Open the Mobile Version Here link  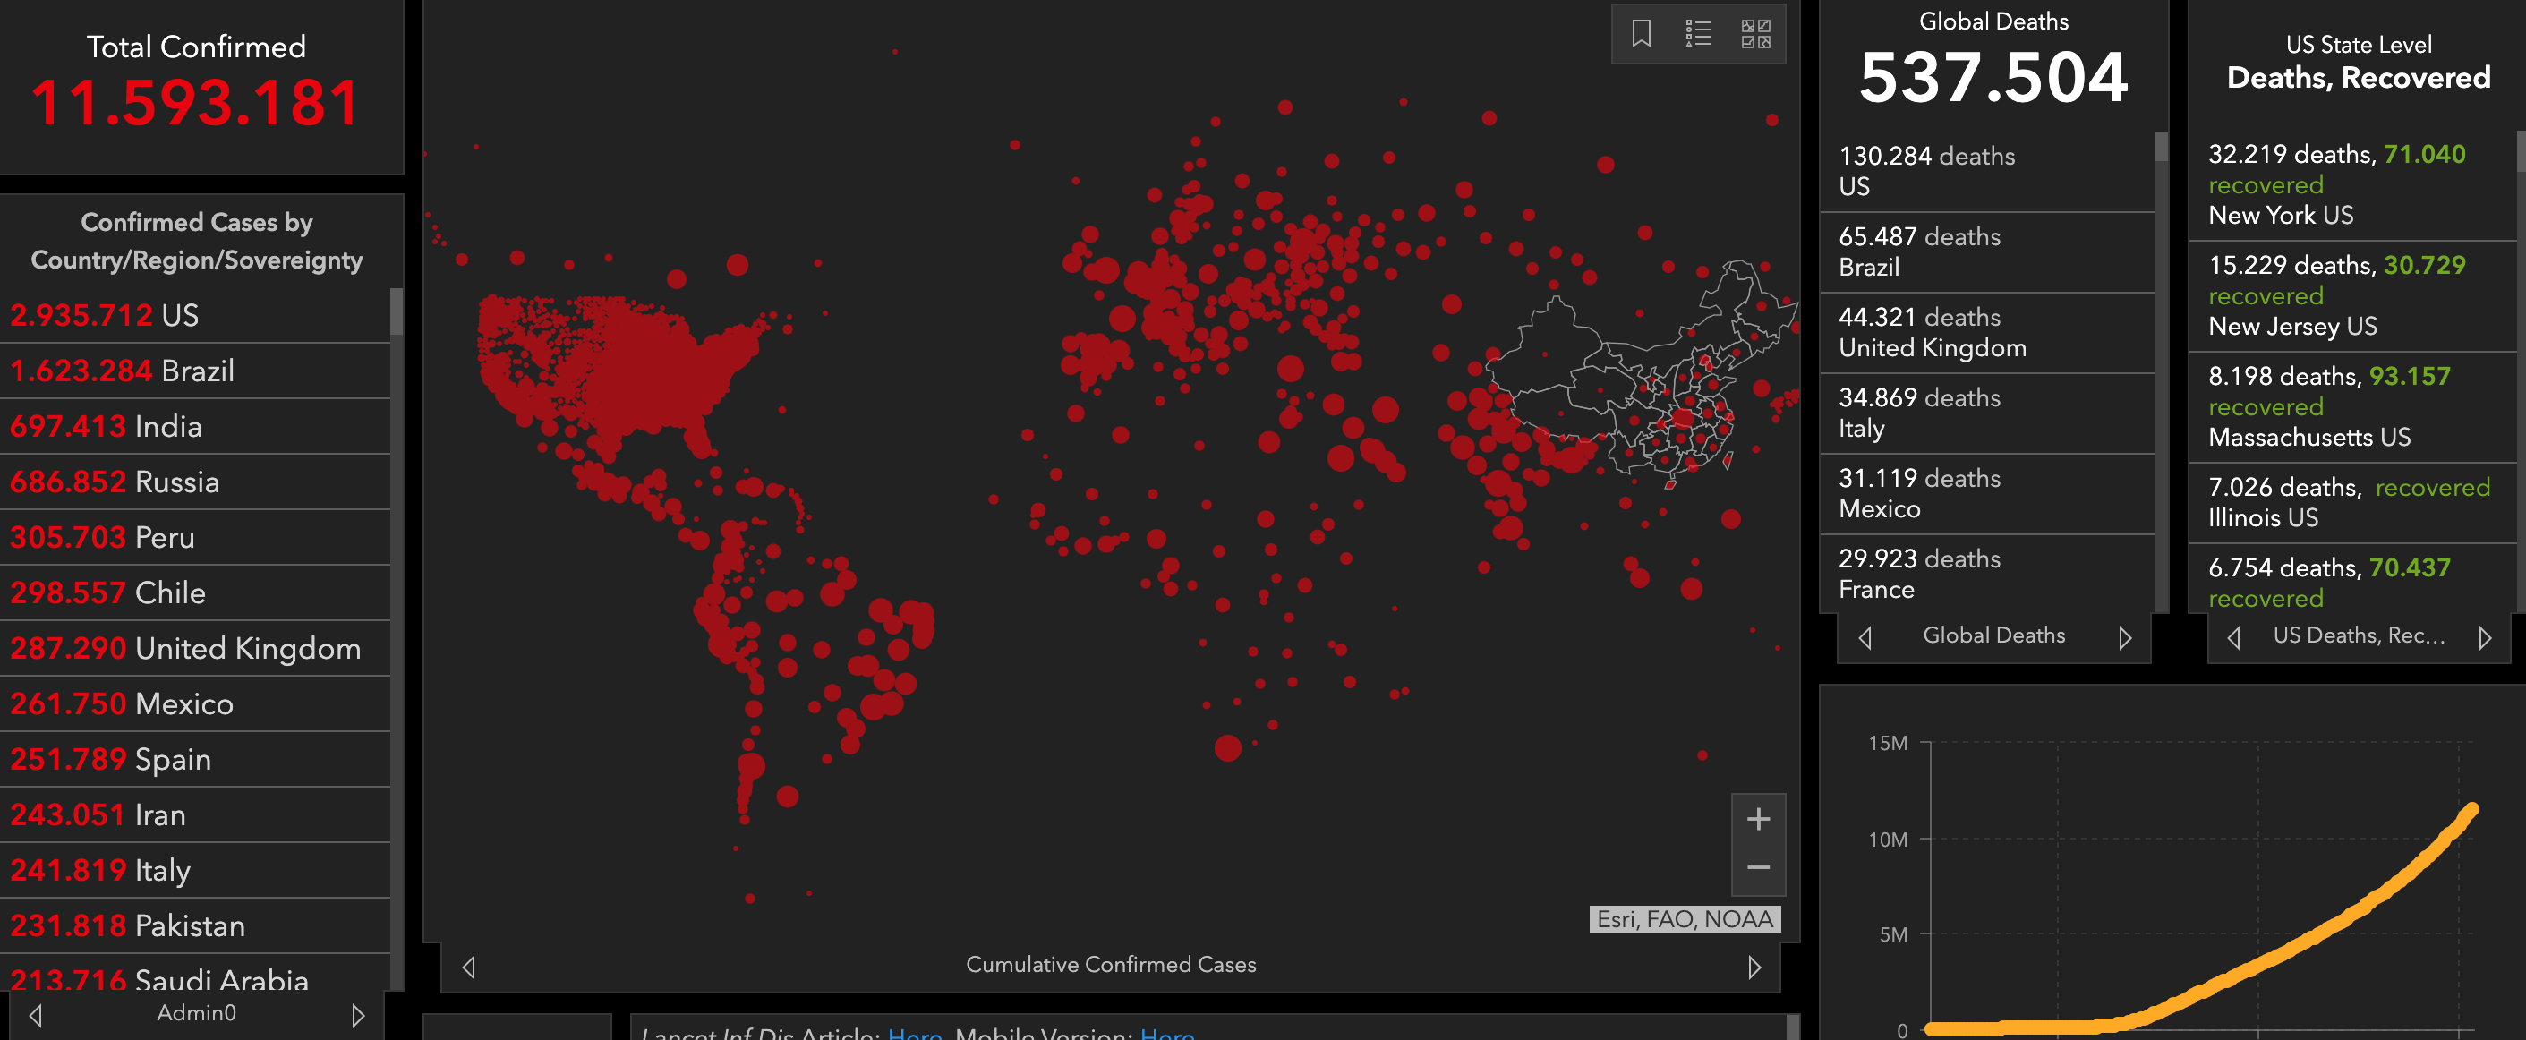click(x=1166, y=1033)
